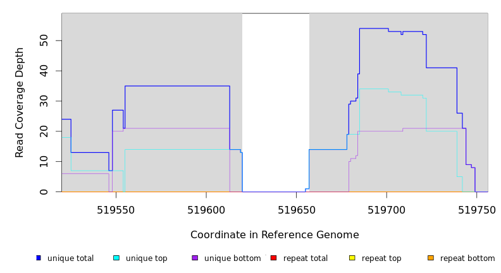Click the 519550 x-axis tick label
Screen dimensions: 501x273
click(x=116, y=210)
